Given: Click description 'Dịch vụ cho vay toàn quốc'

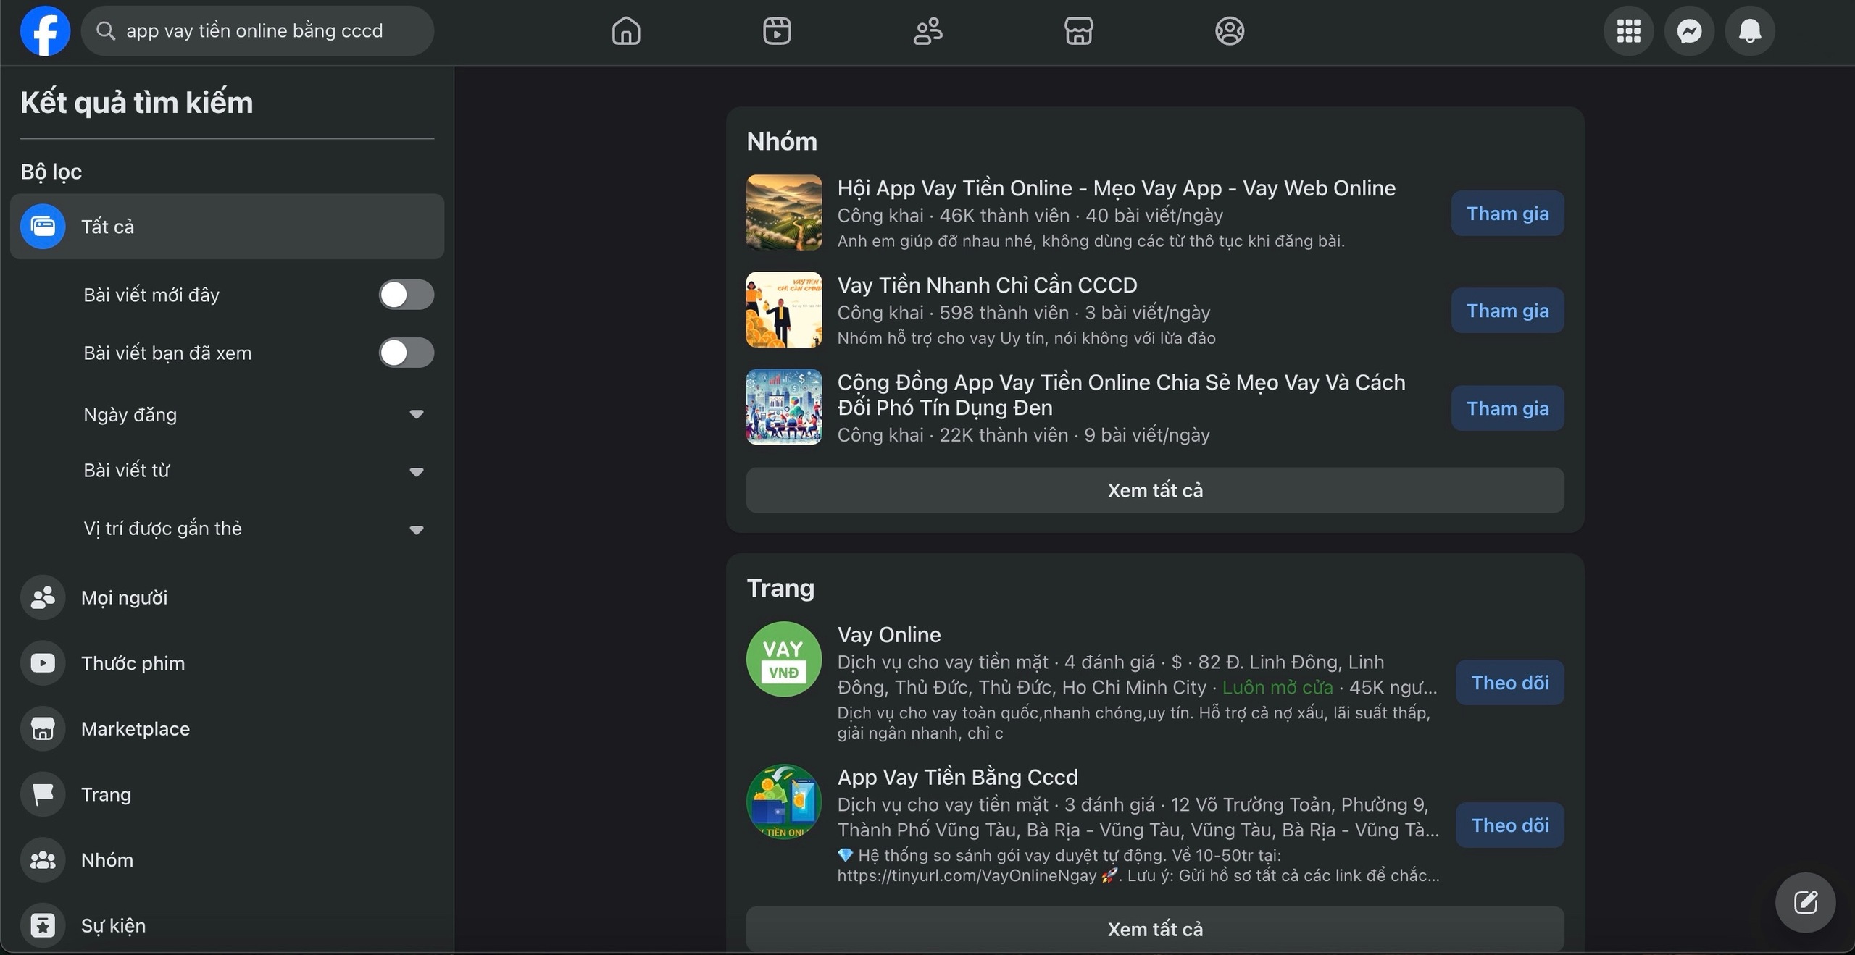Looking at the screenshot, I should pyautogui.click(x=1134, y=723).
